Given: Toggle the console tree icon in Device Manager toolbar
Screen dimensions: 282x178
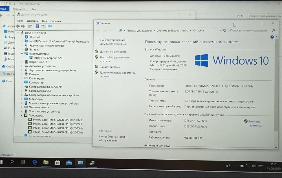Looking at the screenshot, I should click(x=30, y=27).
